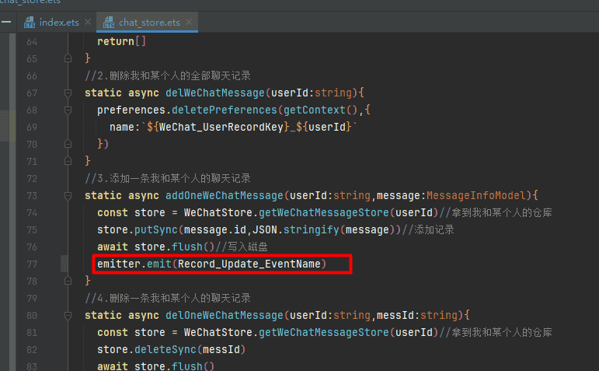The image size is (599, 371).
Task: Click the comment on line 79
Action: click(168, 299)
